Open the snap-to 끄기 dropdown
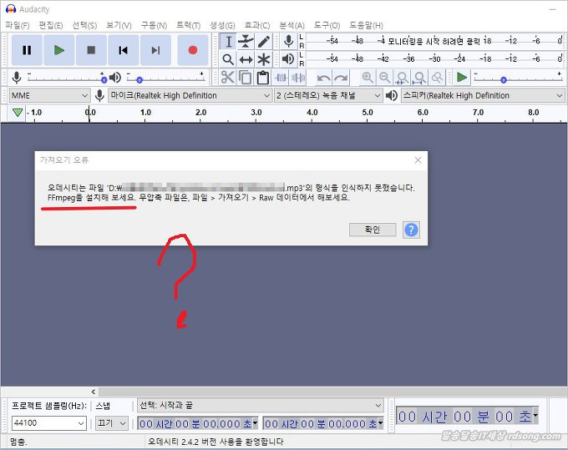This screenshot has width=568, height=450. 112,423
